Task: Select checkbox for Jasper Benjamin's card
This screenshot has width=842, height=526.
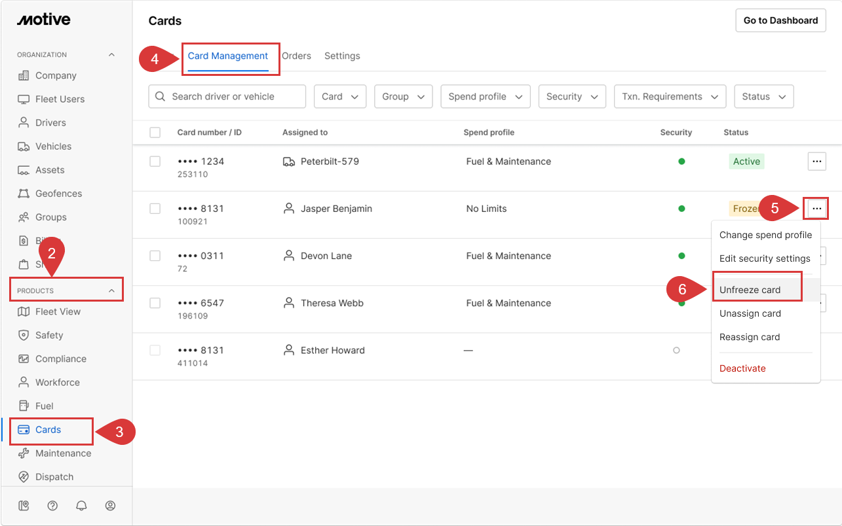Action: [x=155, y=209]
